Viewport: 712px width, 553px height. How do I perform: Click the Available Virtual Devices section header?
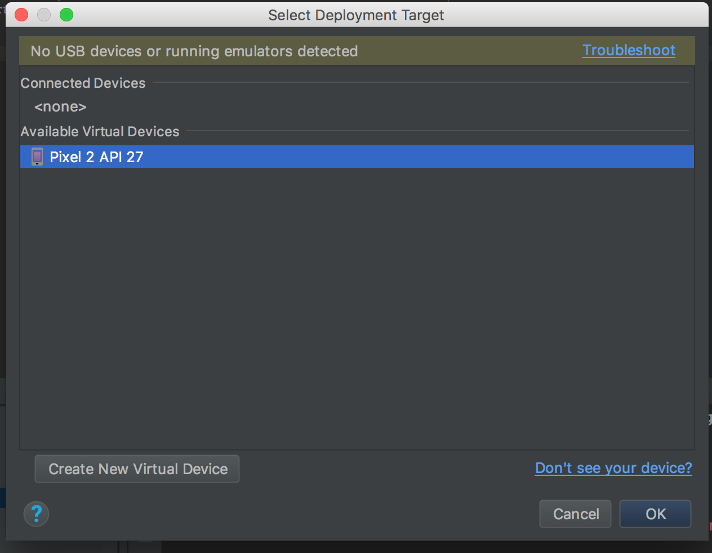coord(99,131)
